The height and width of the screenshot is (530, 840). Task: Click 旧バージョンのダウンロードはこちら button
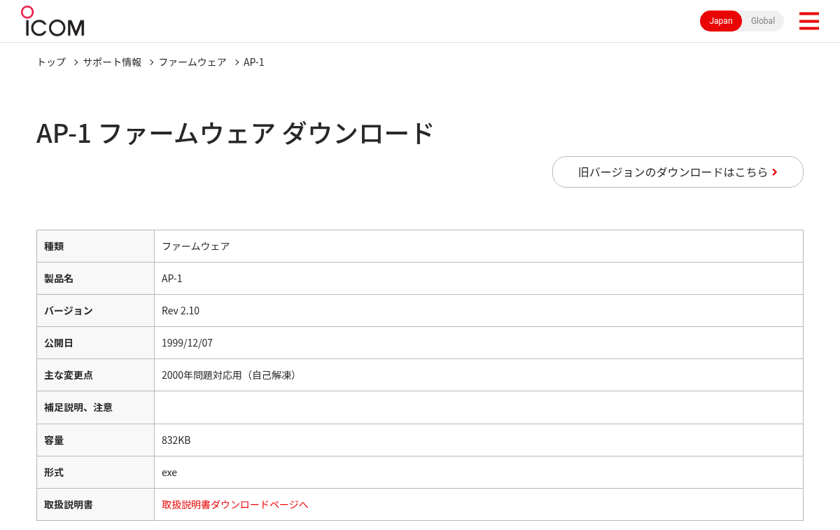point(678,172)
